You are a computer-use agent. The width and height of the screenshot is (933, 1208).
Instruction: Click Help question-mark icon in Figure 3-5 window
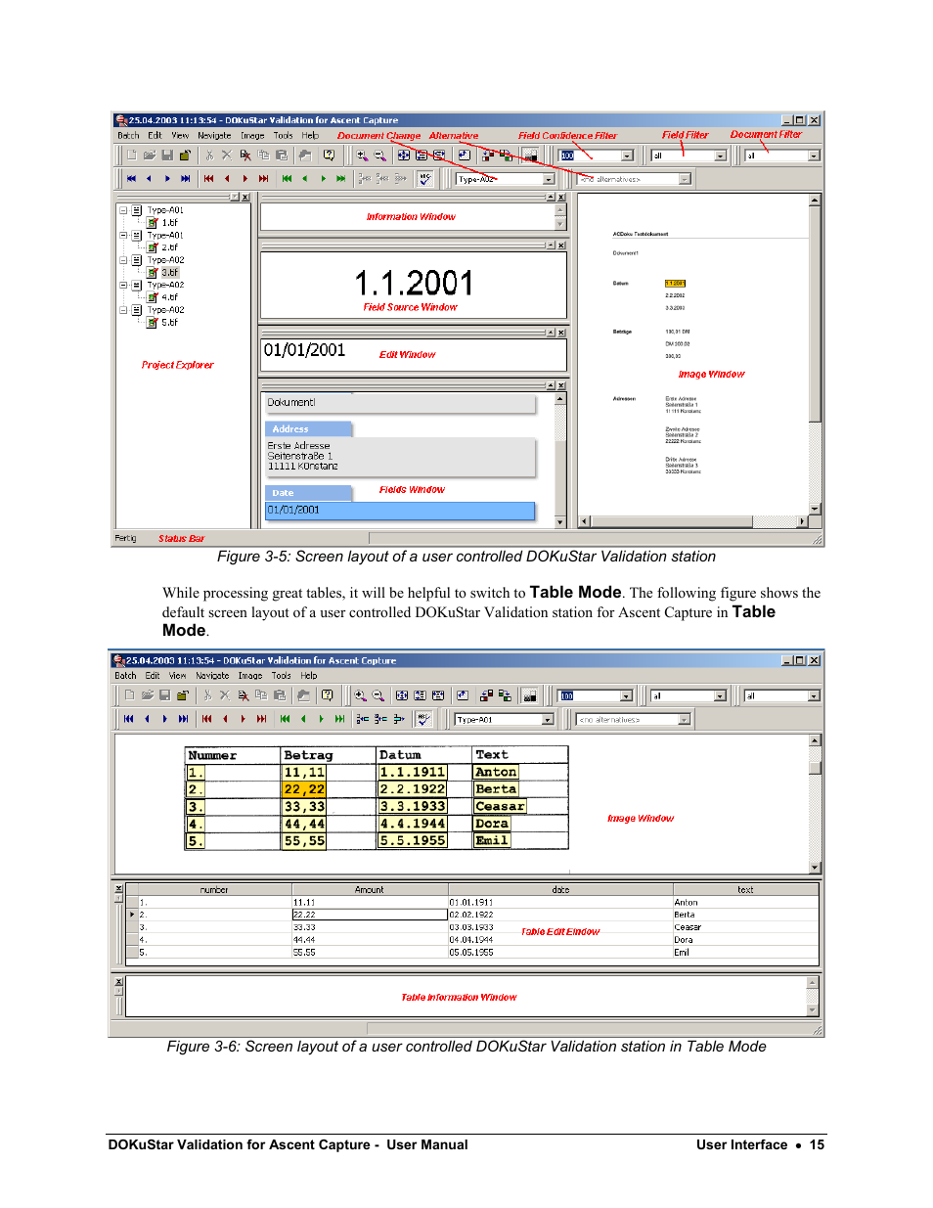pyautogui.click(x=329, y=156)
